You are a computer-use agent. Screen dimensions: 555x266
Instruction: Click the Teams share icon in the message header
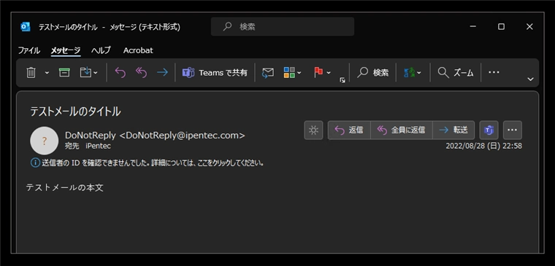[489, 130]
